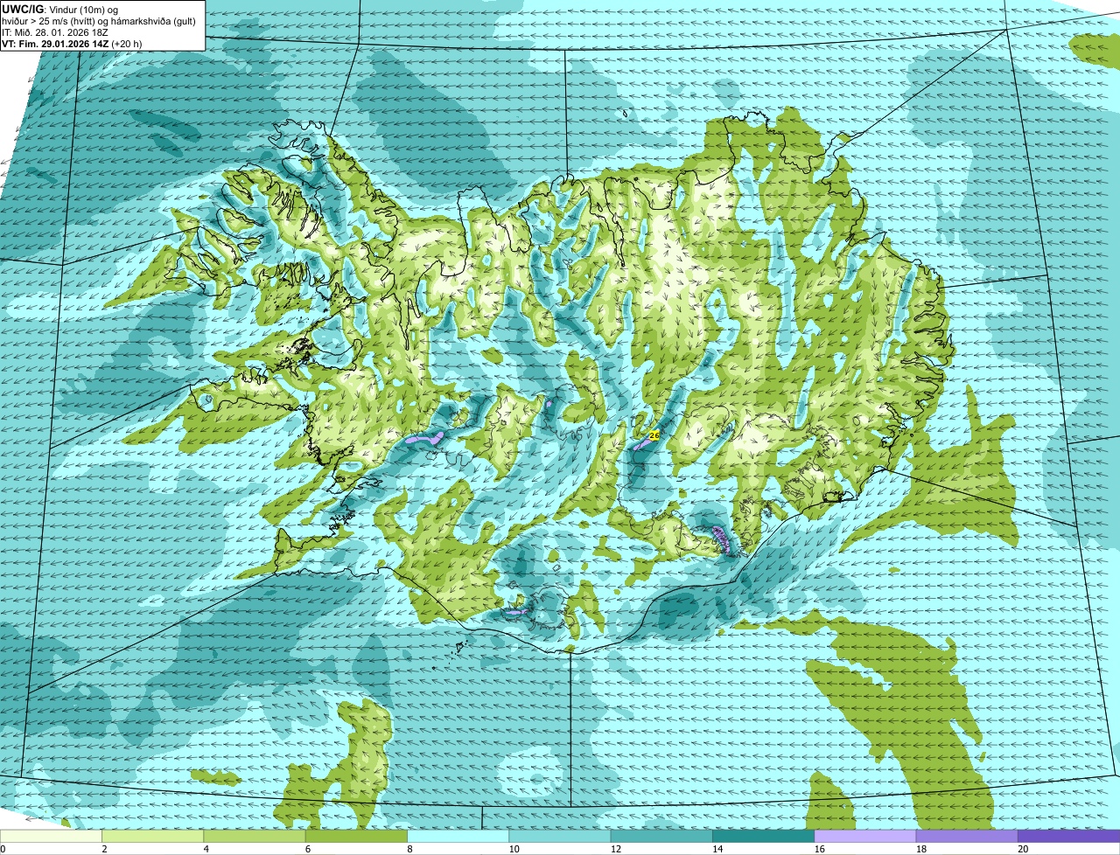Click the legend swatch between 12 and 14

661,836
